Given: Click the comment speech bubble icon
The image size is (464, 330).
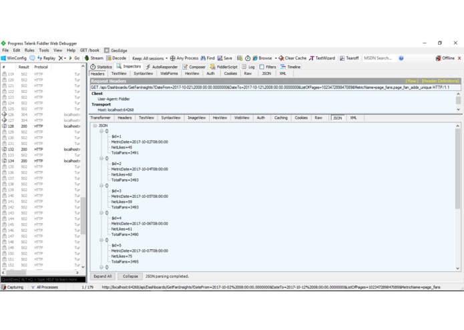Looking at the screenshot, I should (32, 58).
